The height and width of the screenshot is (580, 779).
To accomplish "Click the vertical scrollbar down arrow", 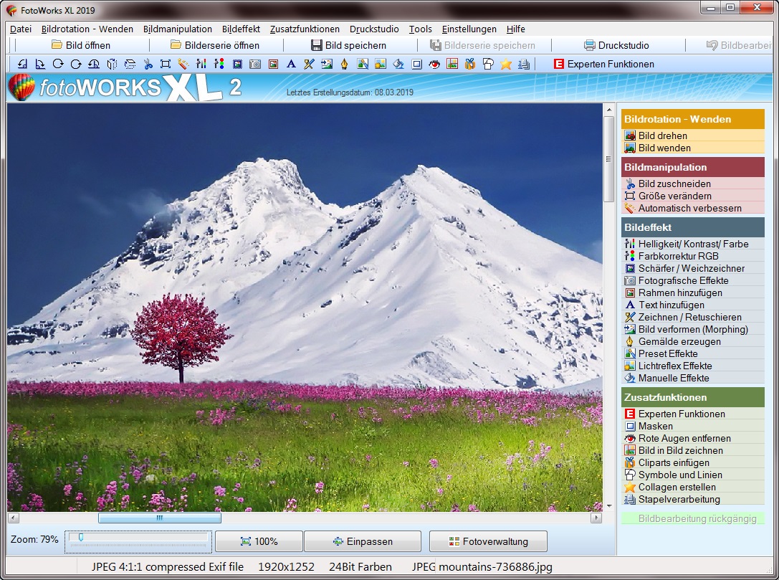I will pyautogui.click(x=609, y=506).
